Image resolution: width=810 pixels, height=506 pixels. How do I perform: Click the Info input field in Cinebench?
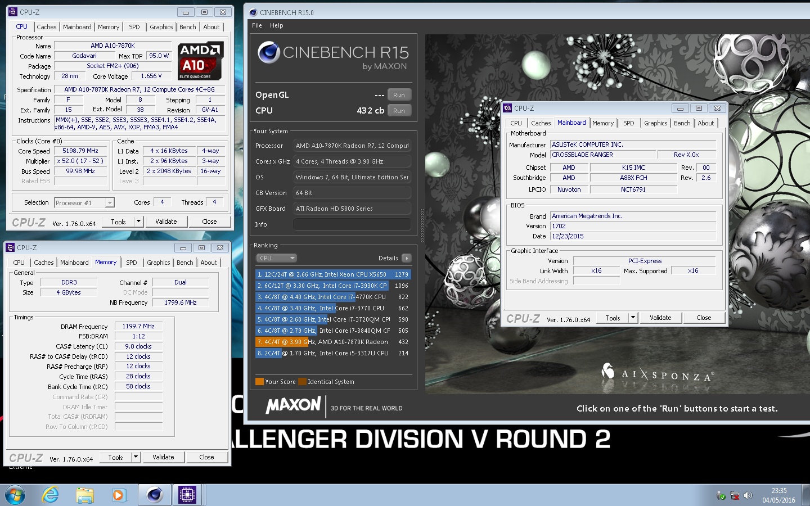pos(352,224)
